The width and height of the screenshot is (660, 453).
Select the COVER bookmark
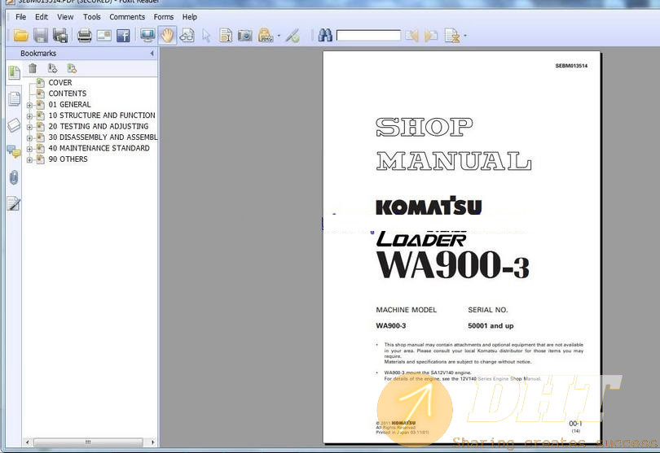tap(59, 82)
